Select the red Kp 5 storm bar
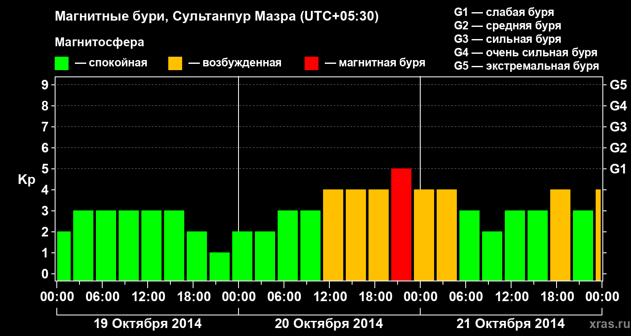The image size is (631, 336). [401, 224]
